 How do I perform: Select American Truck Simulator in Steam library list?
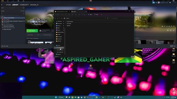13,18
